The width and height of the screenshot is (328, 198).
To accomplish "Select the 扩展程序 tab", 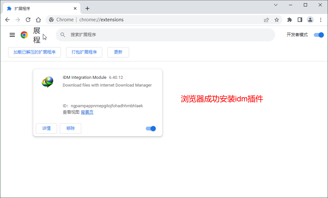I will (x=41, y=8).
